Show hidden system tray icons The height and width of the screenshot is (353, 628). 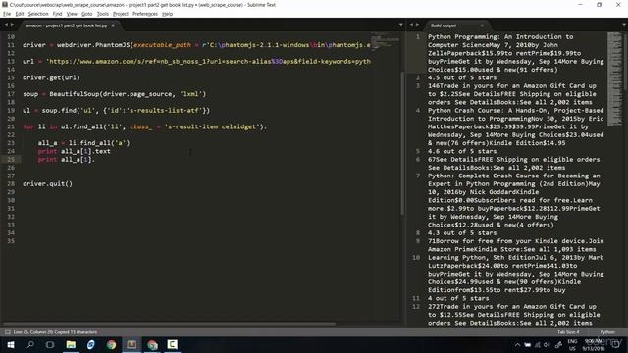pyautogui.click(x=517, y=345)
